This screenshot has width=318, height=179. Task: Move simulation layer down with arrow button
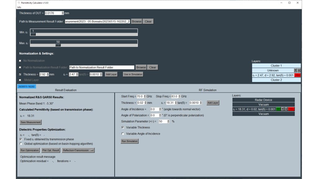click(x=282, y=109)
